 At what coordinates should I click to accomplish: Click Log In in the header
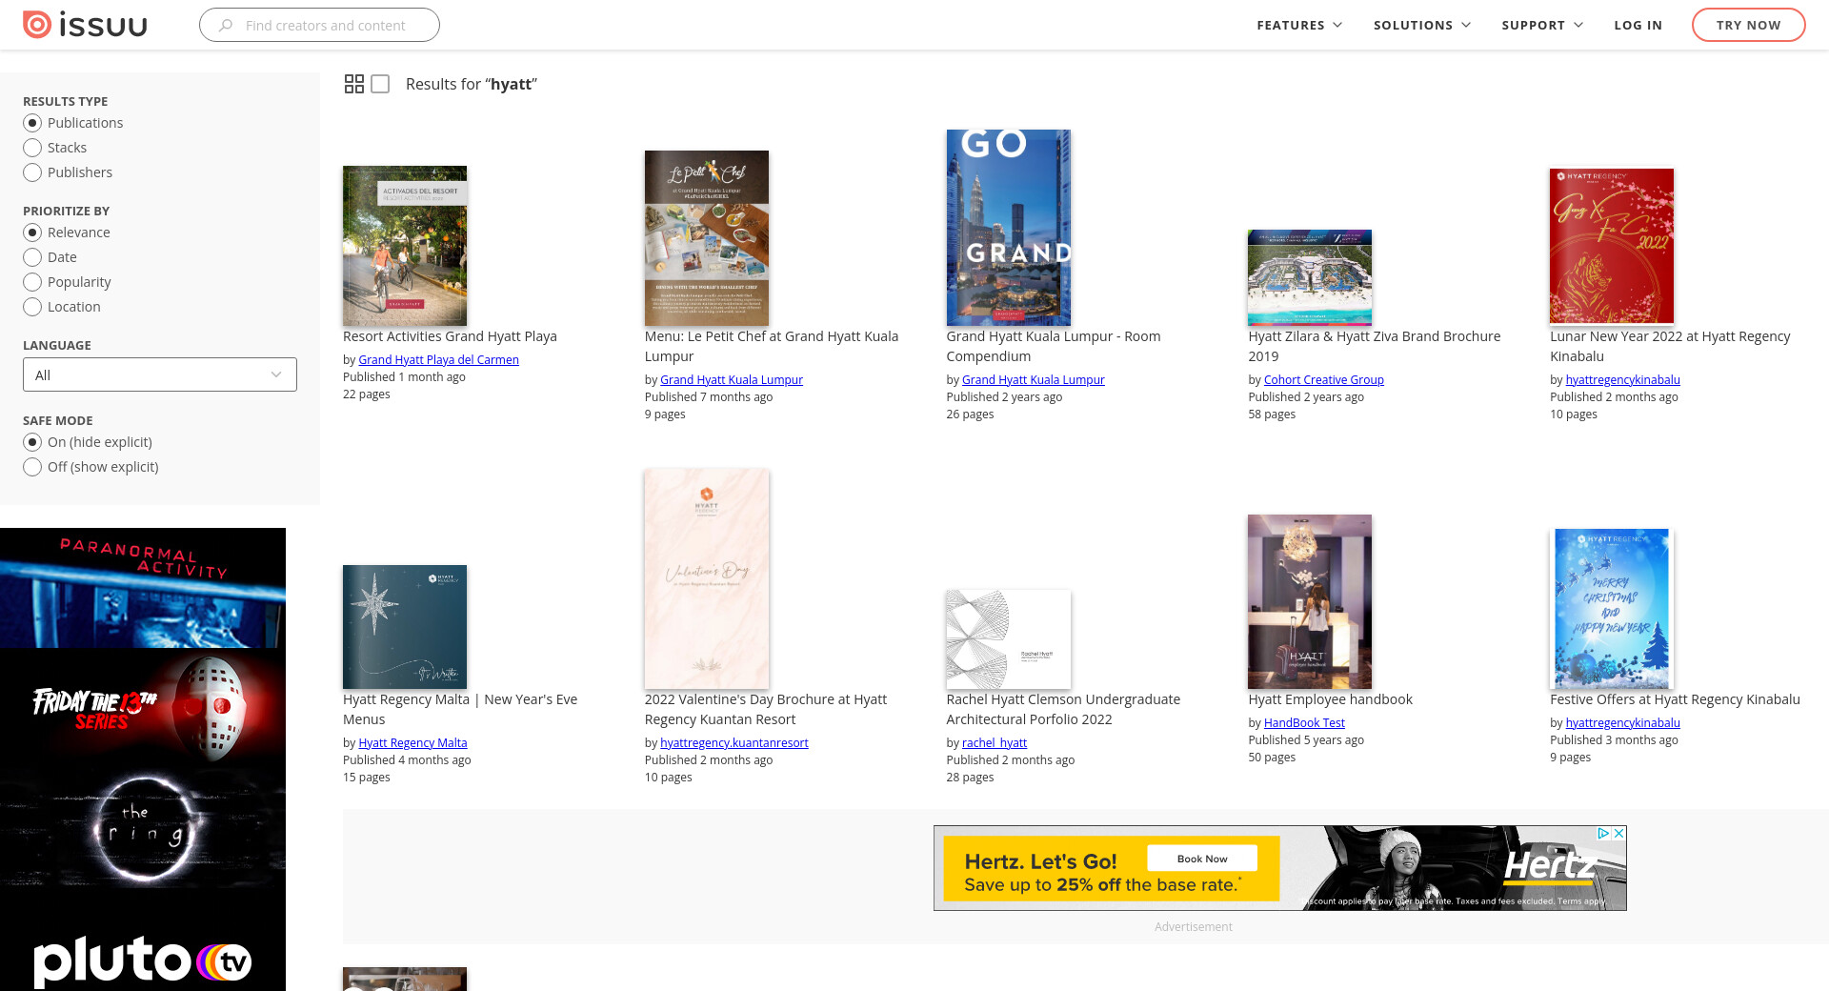point(1638,26)
